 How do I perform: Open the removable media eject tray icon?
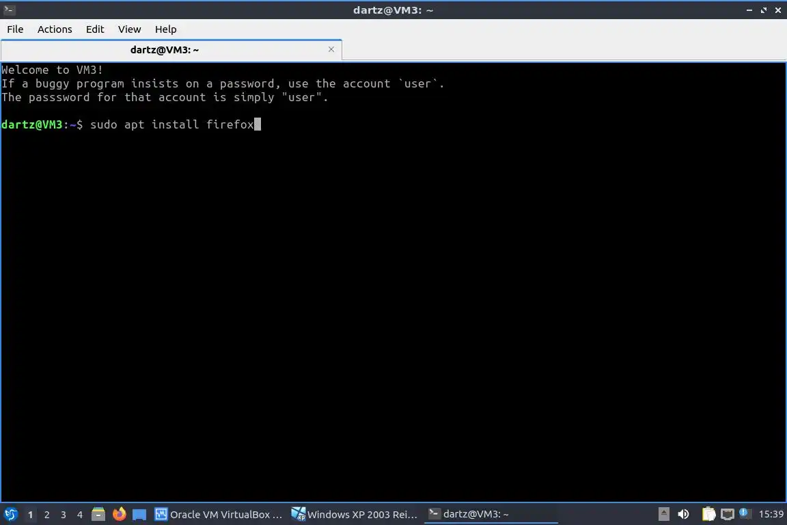tap(663, 514)
